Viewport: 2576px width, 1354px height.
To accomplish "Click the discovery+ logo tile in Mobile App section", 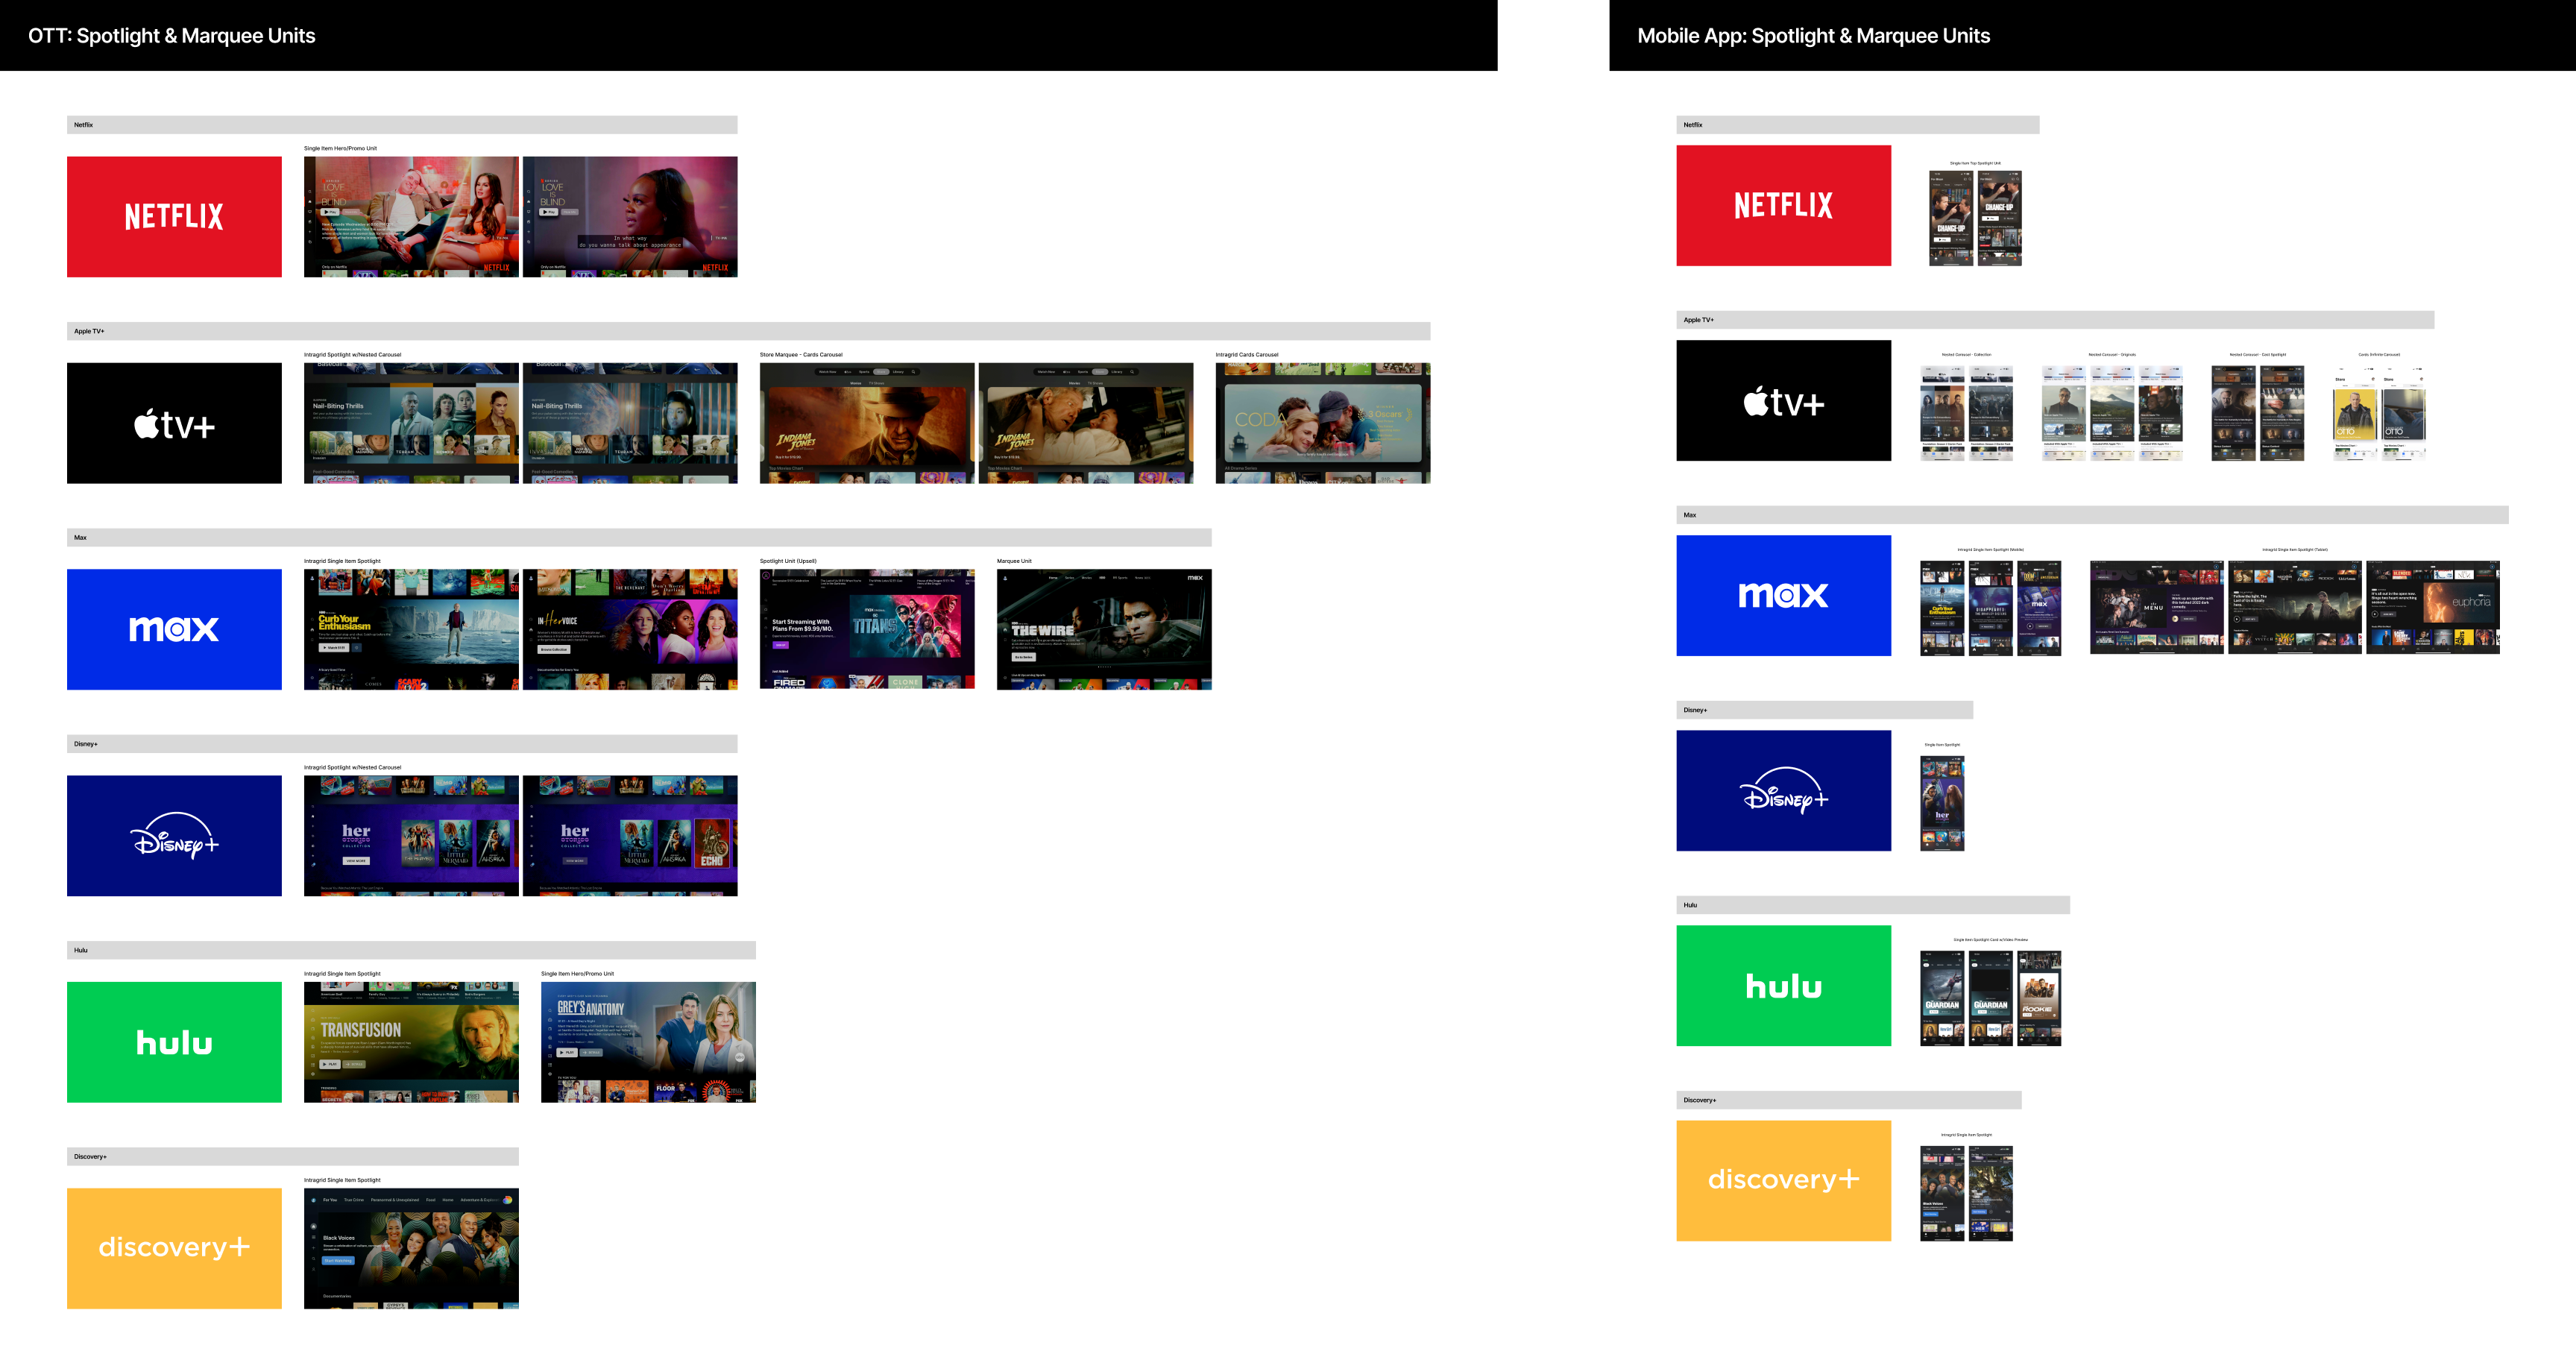I will point(1783,1180).
